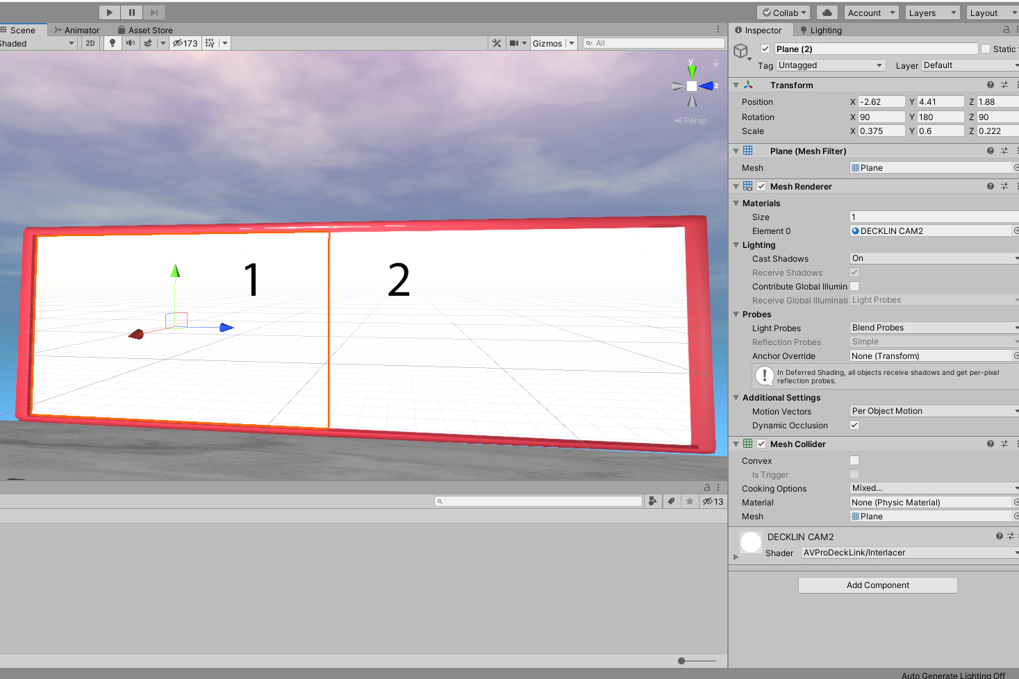Click the green Y axis cone on orientation gizmo
Image resolution: width=1019 pixels, height=679 pixels.
pos(692,70)
